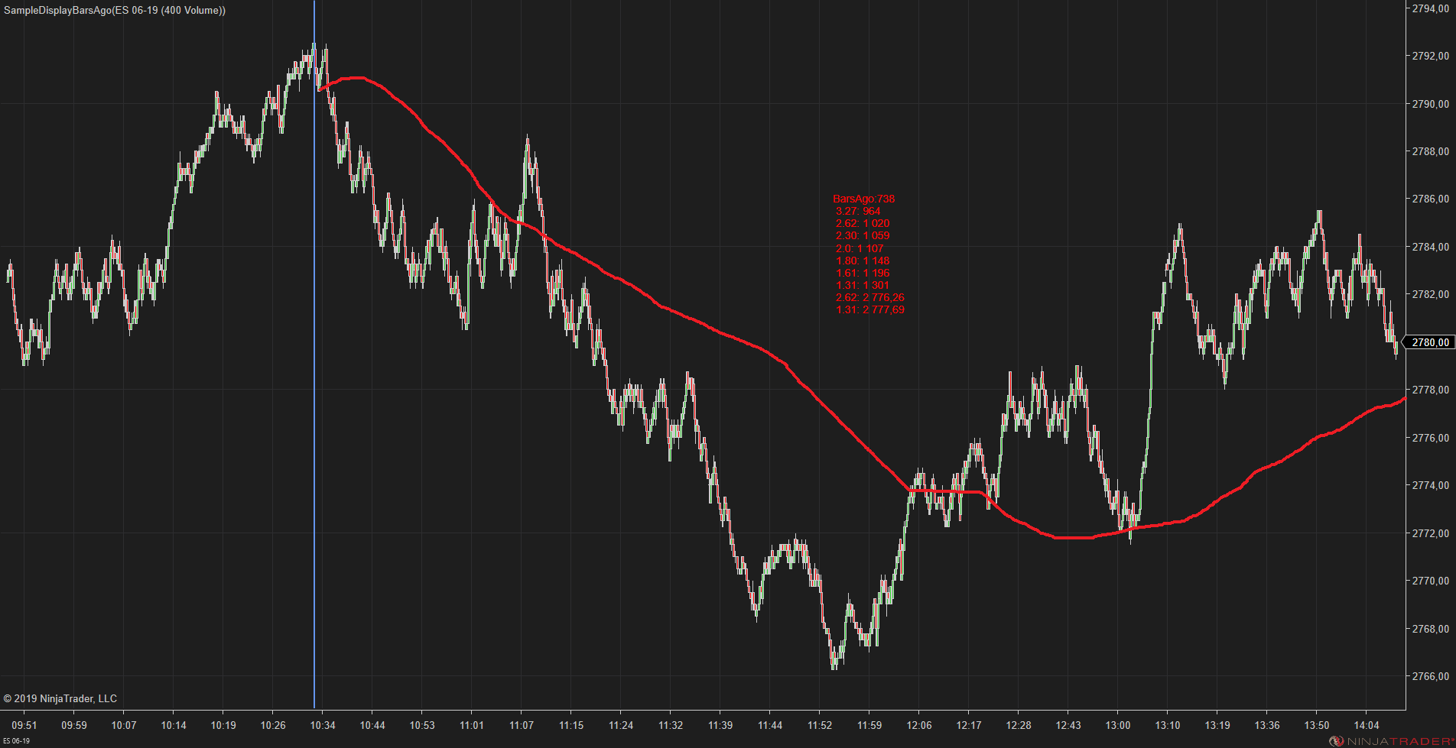Click the 13:36 time axis label
The width and height of the screenshot is (1456, 748).
pos(1267,725)
